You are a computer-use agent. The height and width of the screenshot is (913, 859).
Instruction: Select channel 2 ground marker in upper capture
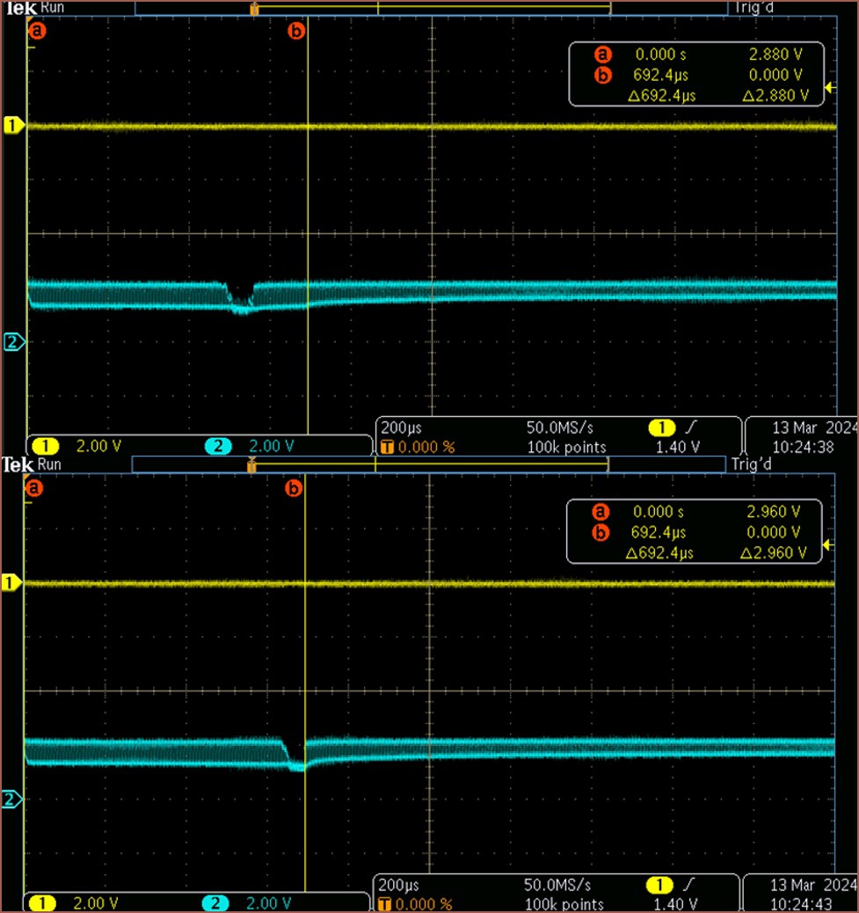[12, 343]
